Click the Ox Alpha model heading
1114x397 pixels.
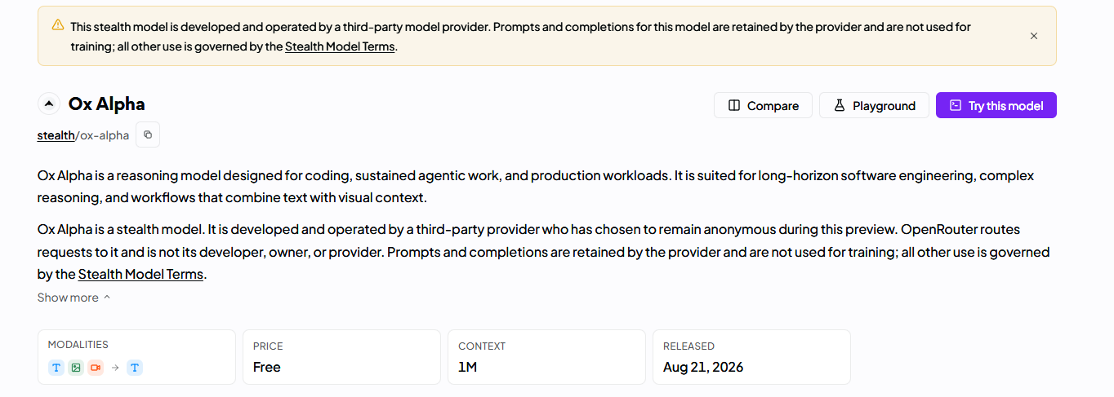tap(107, 104)
